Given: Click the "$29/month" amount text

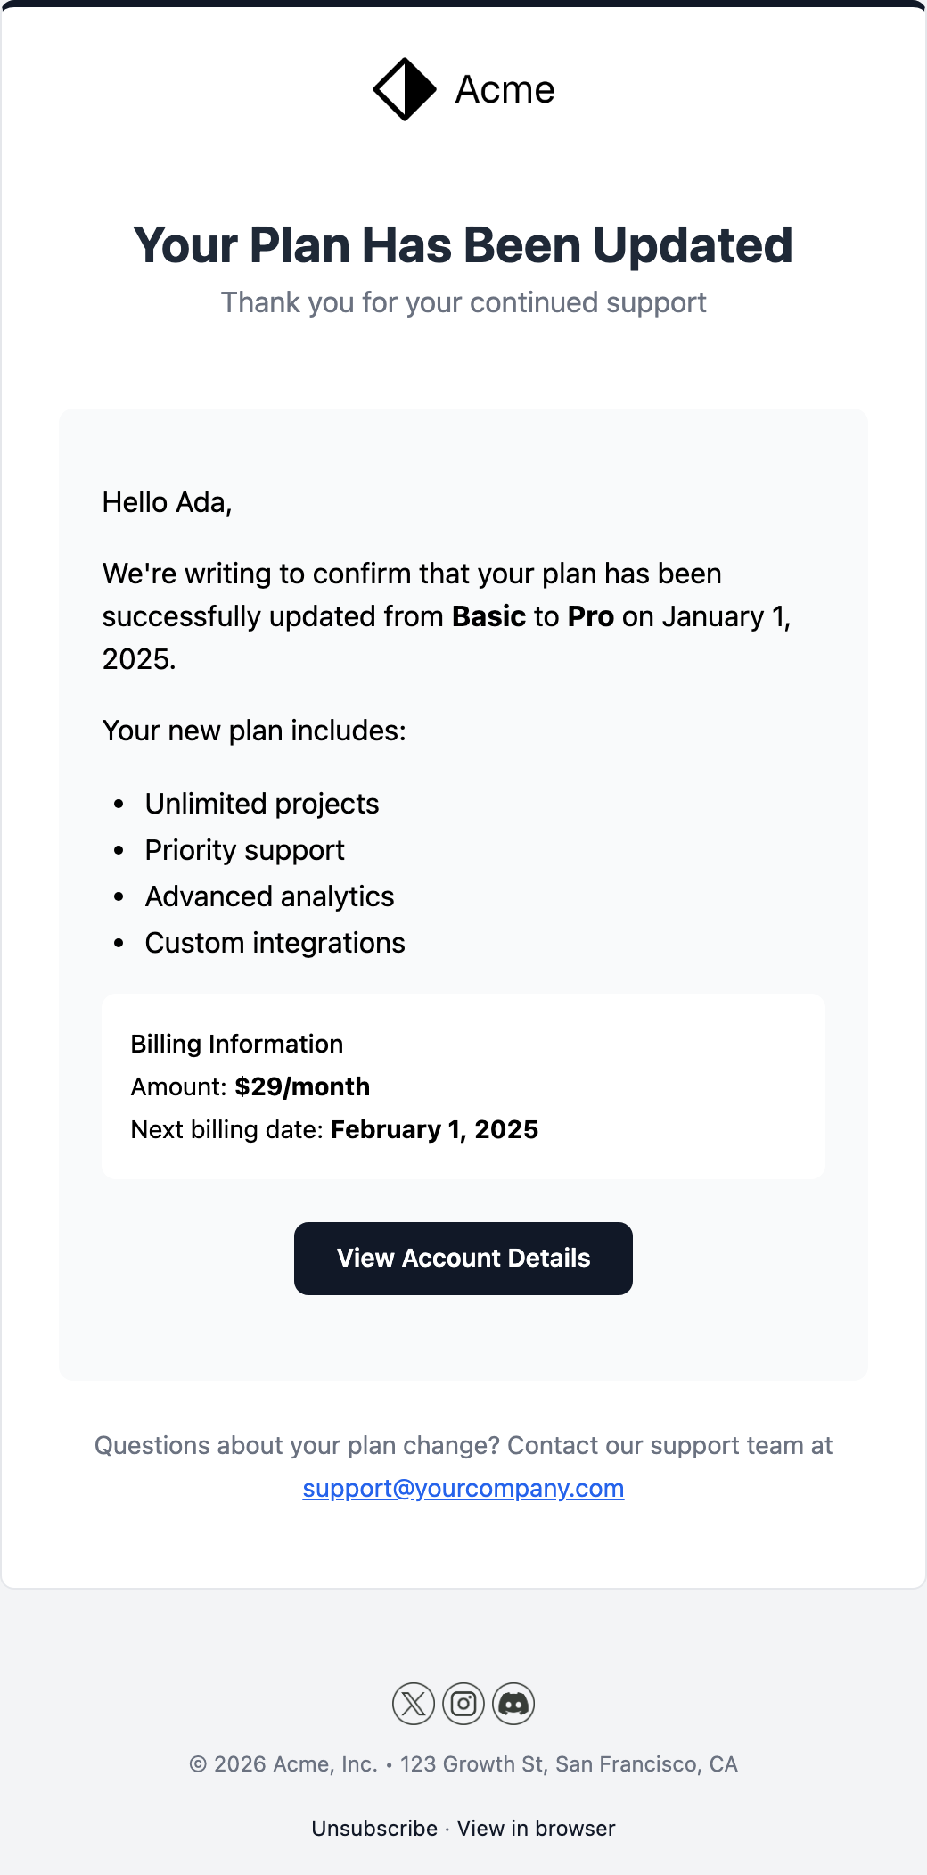Looking at the screenshot, I should (302, 1086).
